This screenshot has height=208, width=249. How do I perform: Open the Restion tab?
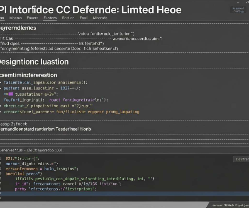pyautogui.click(x=68, y=18)
